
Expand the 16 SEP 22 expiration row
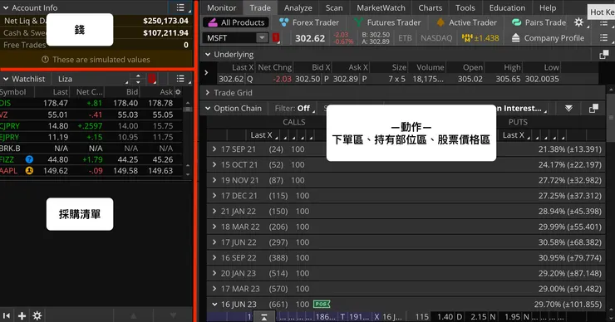pos(214,258)
